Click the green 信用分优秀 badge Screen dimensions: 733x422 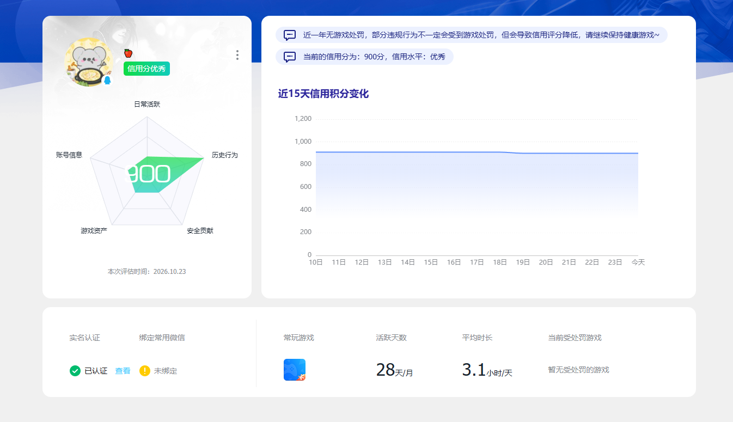tap(147, 69)
